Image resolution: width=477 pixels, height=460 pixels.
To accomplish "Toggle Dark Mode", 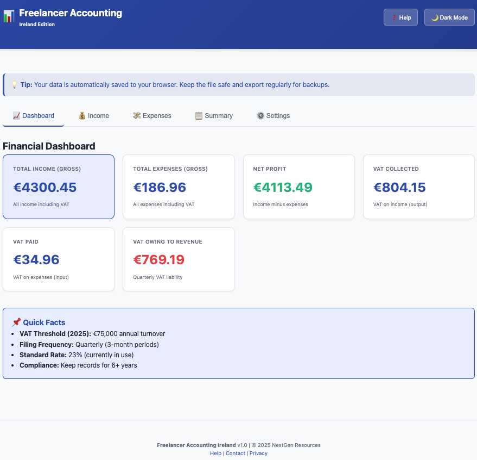I will (x=449, y=17).
